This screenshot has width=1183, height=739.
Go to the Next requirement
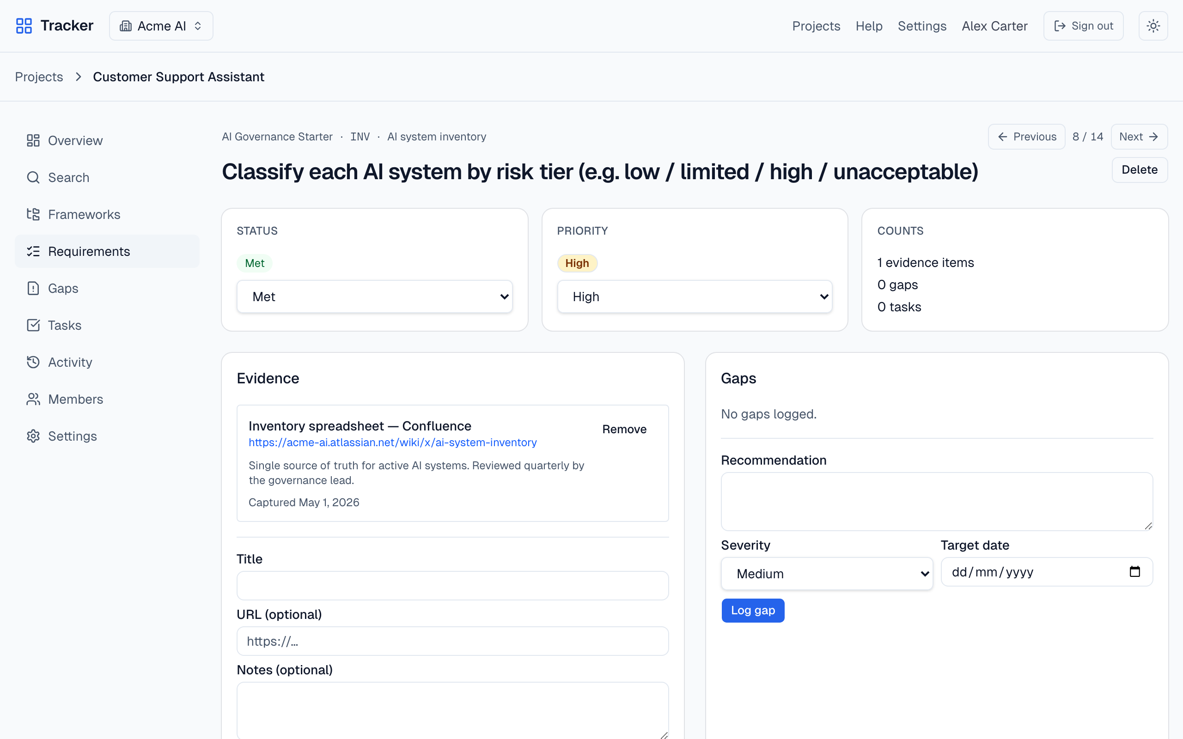point(1139,137)
